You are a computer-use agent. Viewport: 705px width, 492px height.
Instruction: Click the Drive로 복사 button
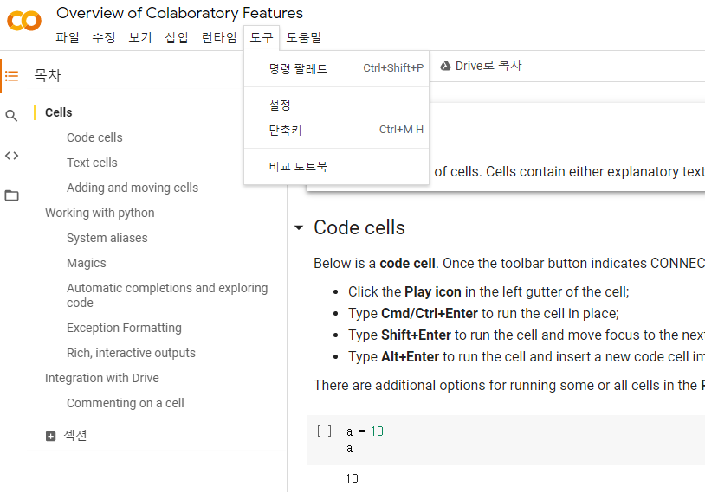[481, 66]
